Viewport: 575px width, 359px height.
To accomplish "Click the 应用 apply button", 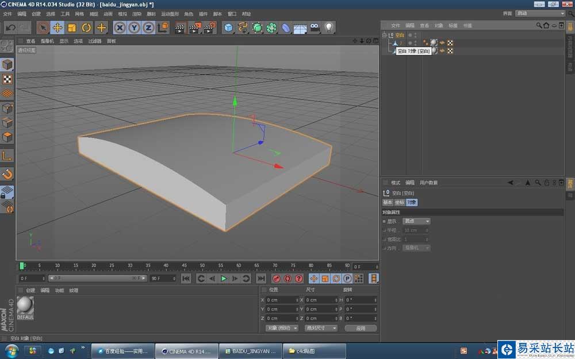I will coord(361,328).
